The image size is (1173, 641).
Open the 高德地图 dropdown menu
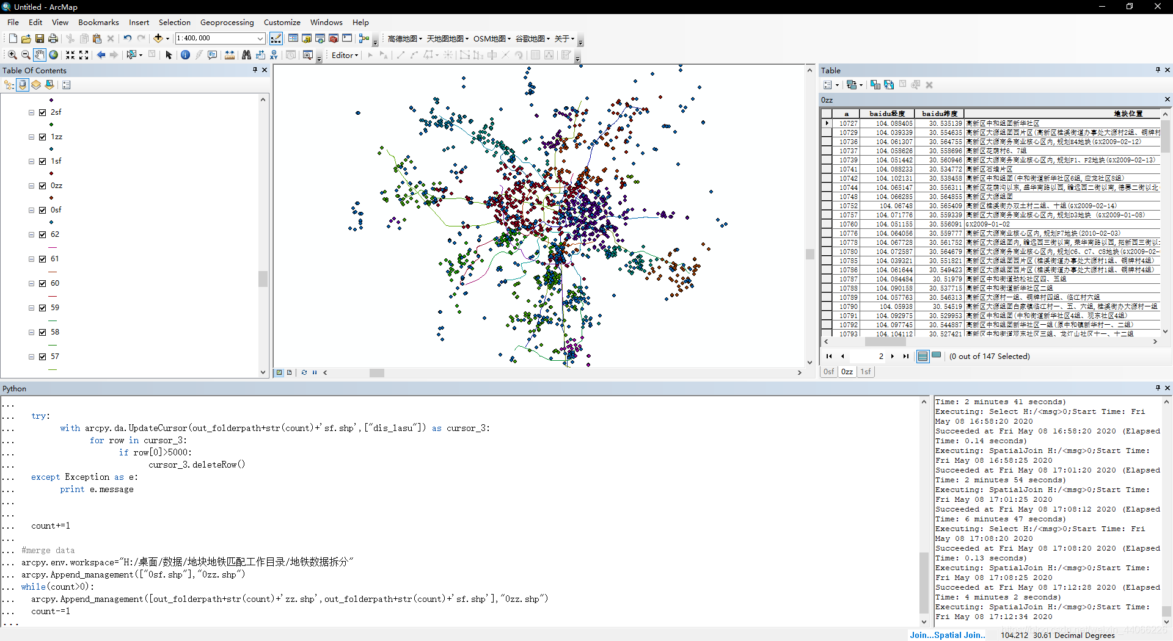click(405, 38)
